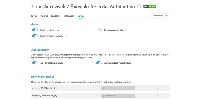This screenshot has height=99, width=201.
Task: Turn off Auto cancel branch builds
Action: click(35, 63)
